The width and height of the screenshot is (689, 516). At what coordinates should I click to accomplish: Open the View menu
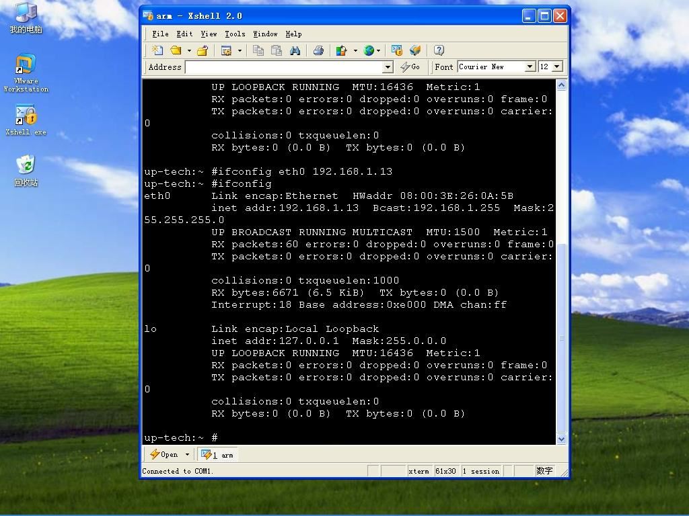(x=209, y=34)
